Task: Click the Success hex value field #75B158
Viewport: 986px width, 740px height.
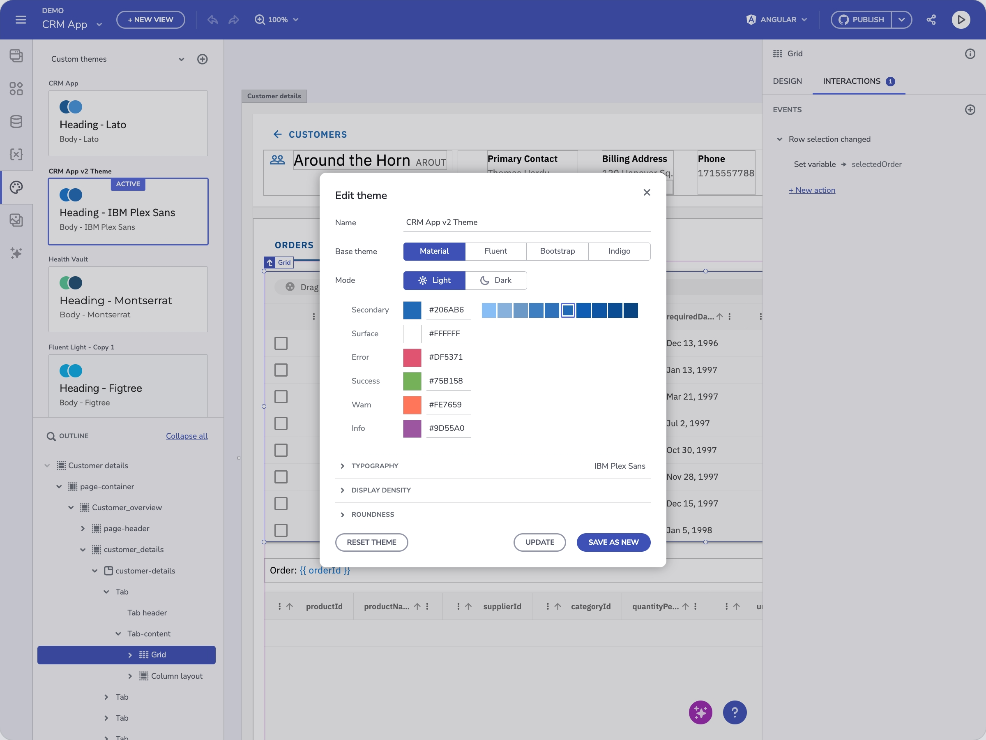Action: tap(448, 381)
